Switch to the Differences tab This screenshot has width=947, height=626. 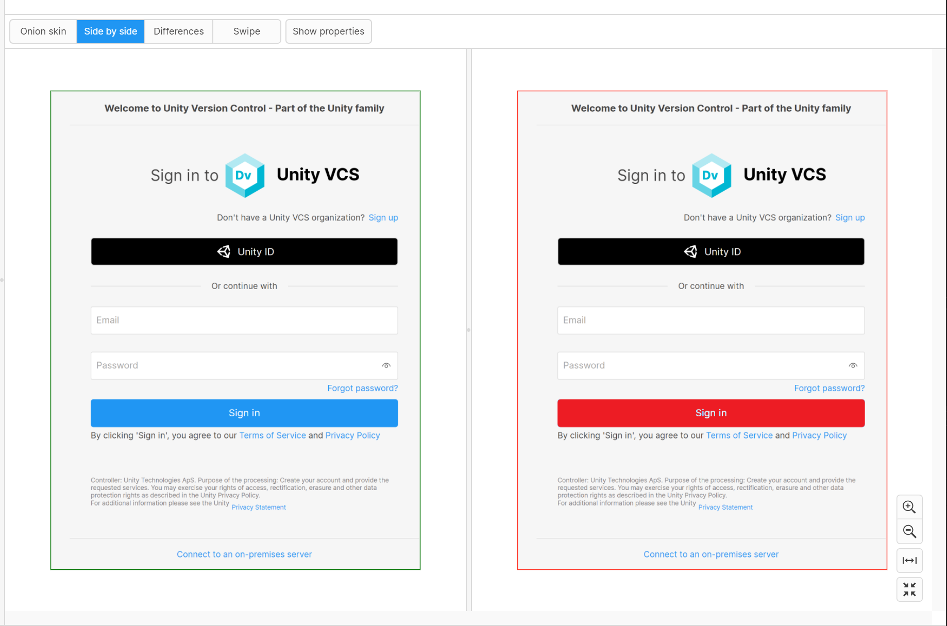click(178, 31)
